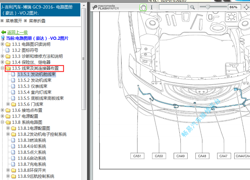The image size is (250, 180).
Task: Click the page icon of 13.8.4冷却系统
Action: [13, 146]
